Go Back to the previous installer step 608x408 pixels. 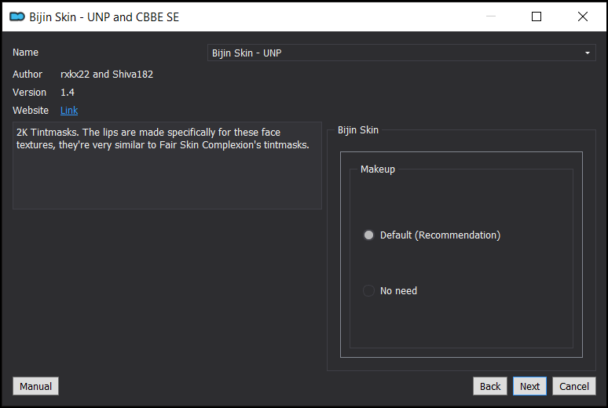point(490,386)
